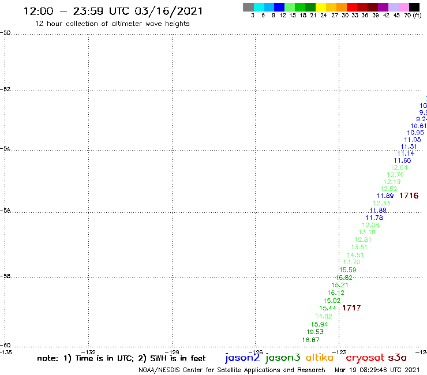Click wave height value '11.14'
This screenshot has height=375, width=427.
406,153
